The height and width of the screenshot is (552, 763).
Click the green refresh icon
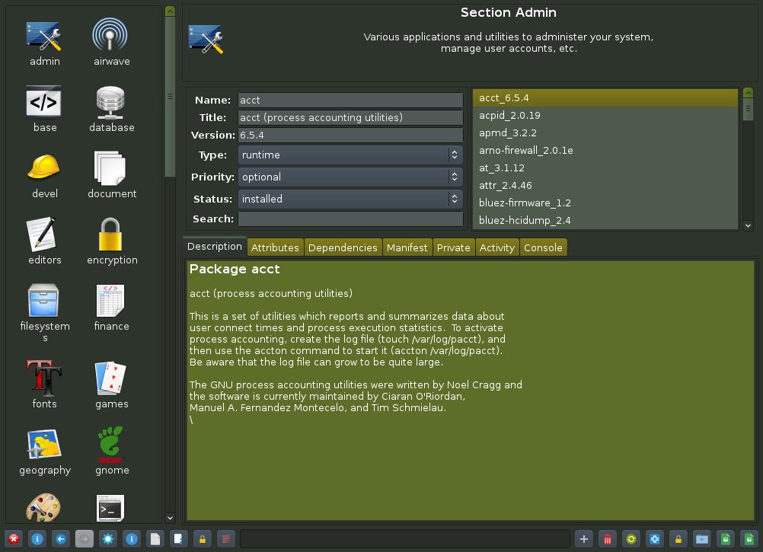[x=631, y=539]
